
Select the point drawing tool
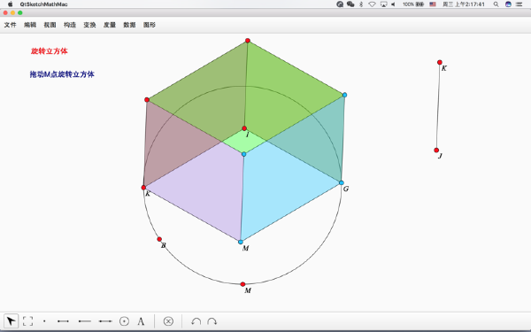click(x=44, y=320)
